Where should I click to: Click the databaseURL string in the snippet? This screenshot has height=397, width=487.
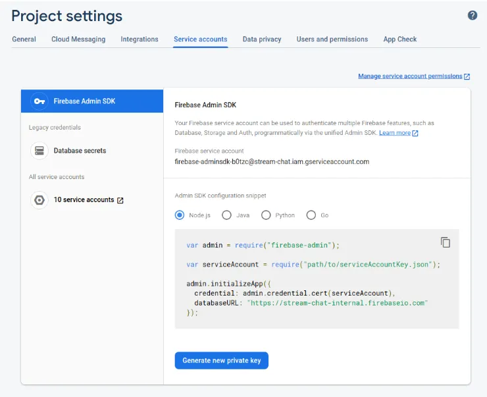(x=338, y=303)
